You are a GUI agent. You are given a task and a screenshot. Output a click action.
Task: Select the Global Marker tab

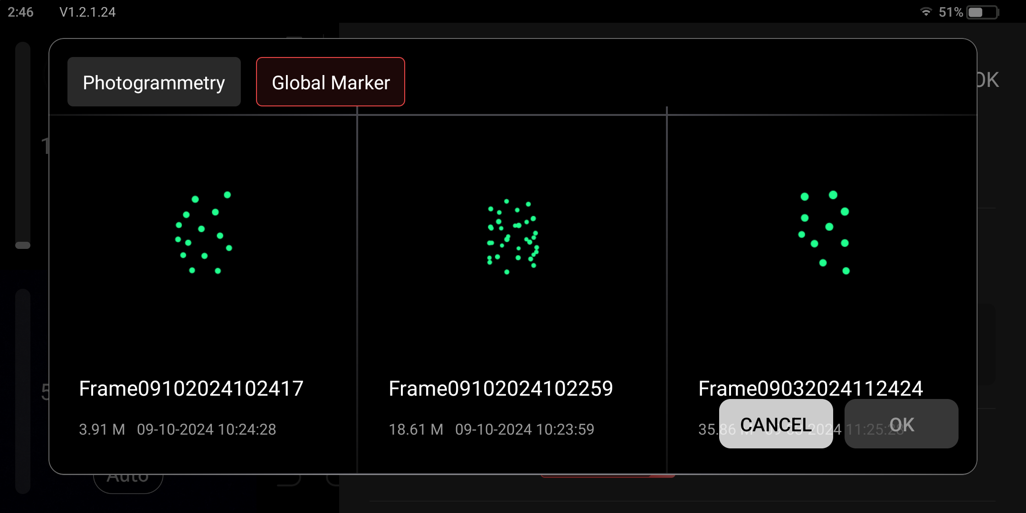tap(331, 82)
